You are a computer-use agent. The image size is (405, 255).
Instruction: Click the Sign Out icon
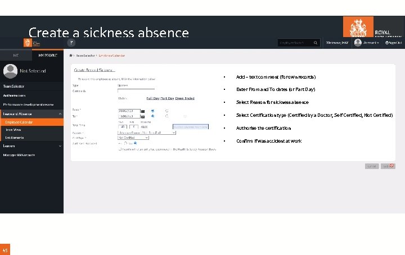click(x=386, y=43)
